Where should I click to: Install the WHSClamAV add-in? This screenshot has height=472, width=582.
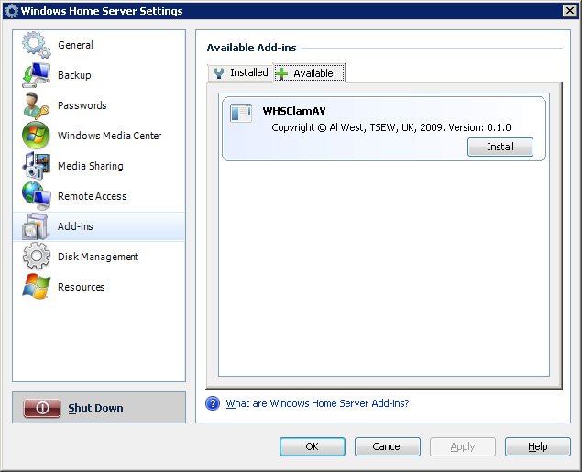pos(500,147)
